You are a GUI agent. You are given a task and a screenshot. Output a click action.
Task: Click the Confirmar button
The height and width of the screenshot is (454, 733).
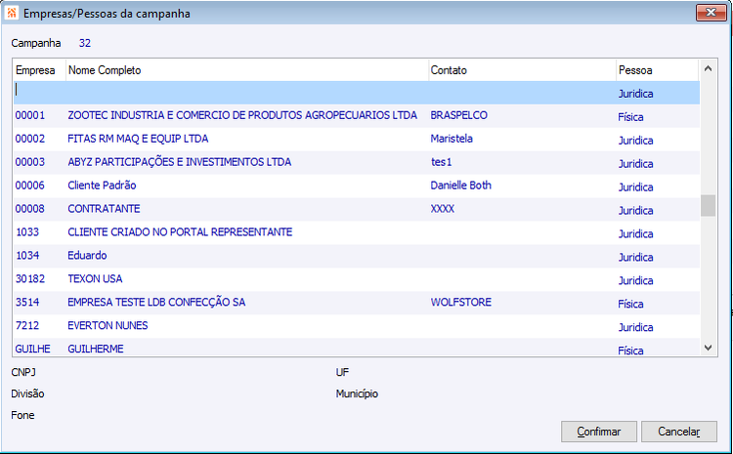click(599, 432)
